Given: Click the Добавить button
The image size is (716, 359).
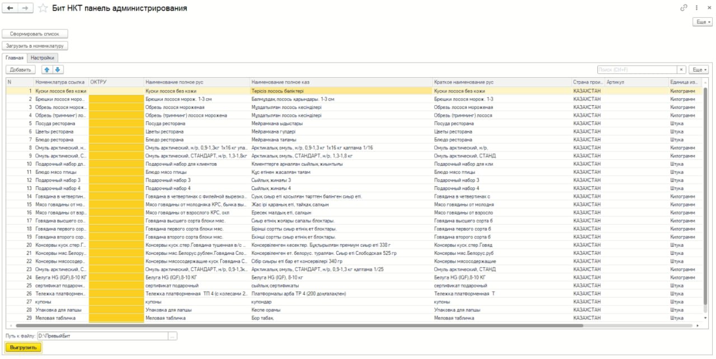Looking at the screenshot, I should [21, 69].
